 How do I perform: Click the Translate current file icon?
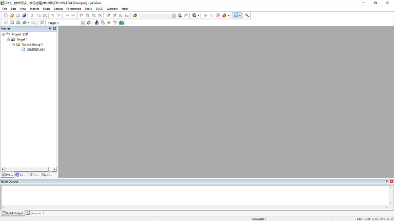coord(6,23)
